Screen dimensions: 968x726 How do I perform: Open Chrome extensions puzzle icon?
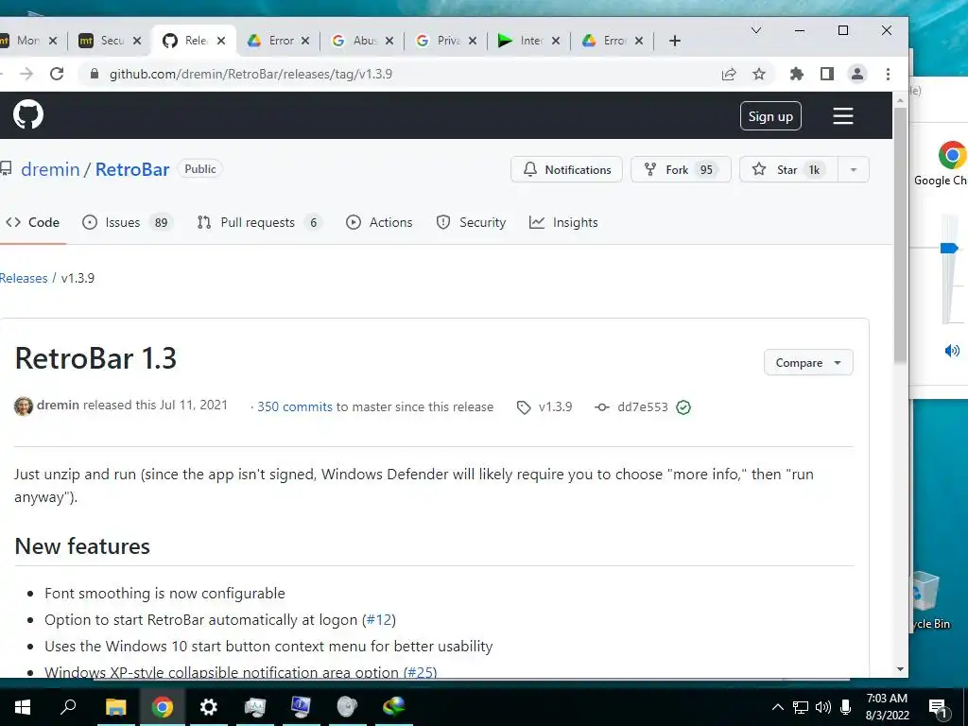coord(796,74)
